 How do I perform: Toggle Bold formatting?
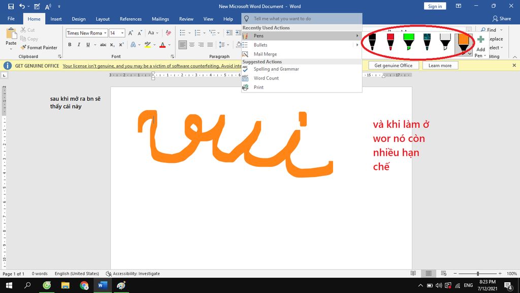(70, 45)
